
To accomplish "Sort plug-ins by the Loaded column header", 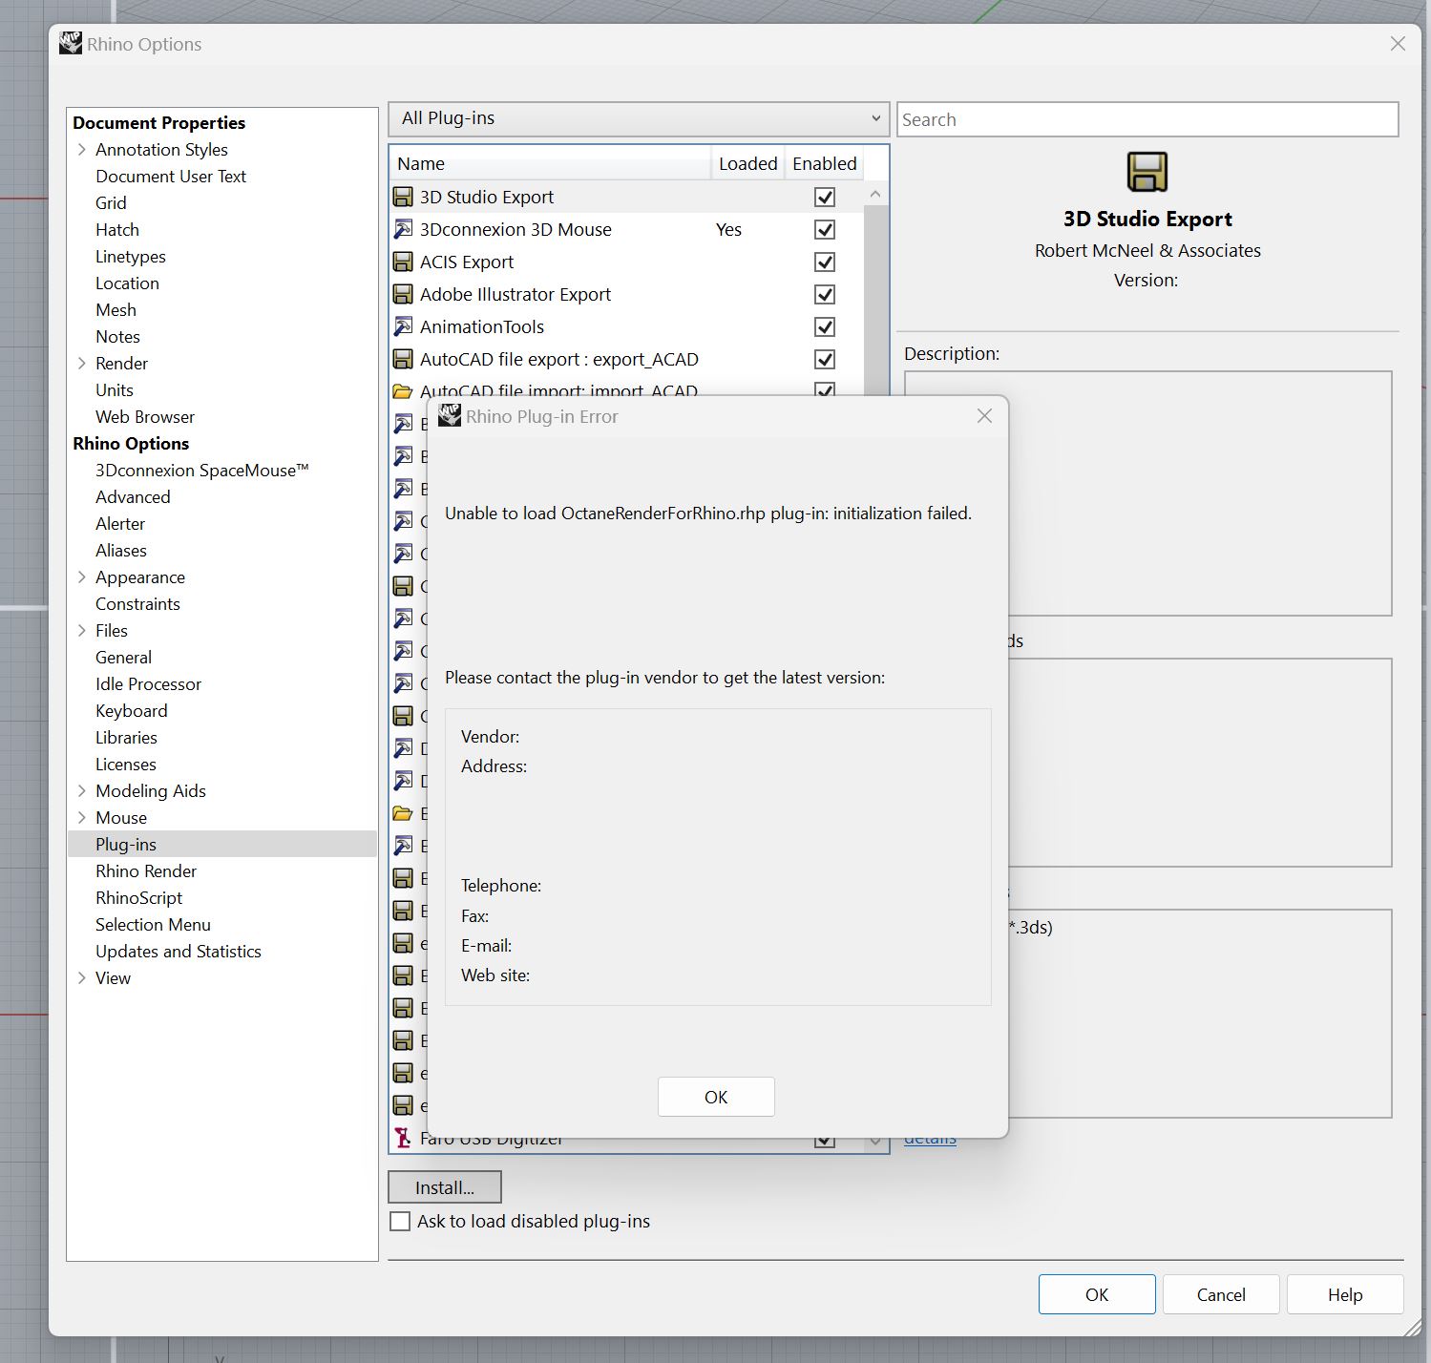I will click(x=747, y=163).
